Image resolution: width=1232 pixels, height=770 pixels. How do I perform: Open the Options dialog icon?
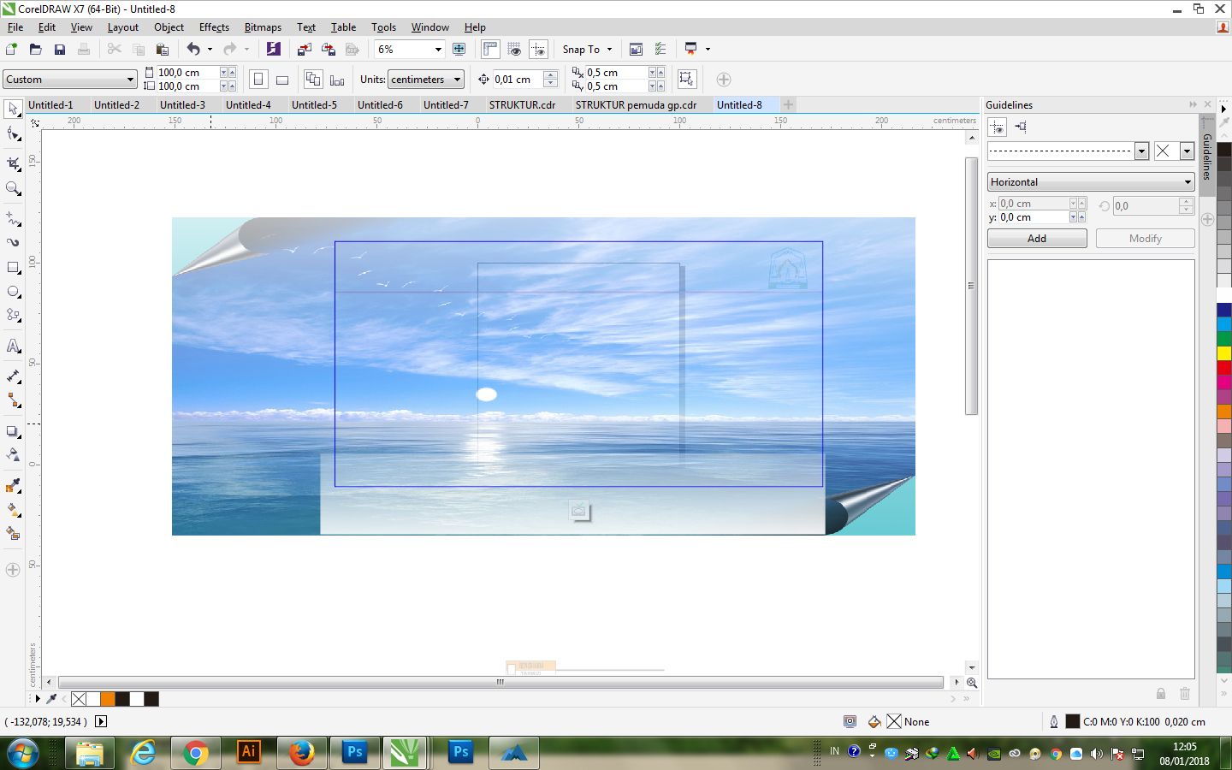[x=660, y=49]
